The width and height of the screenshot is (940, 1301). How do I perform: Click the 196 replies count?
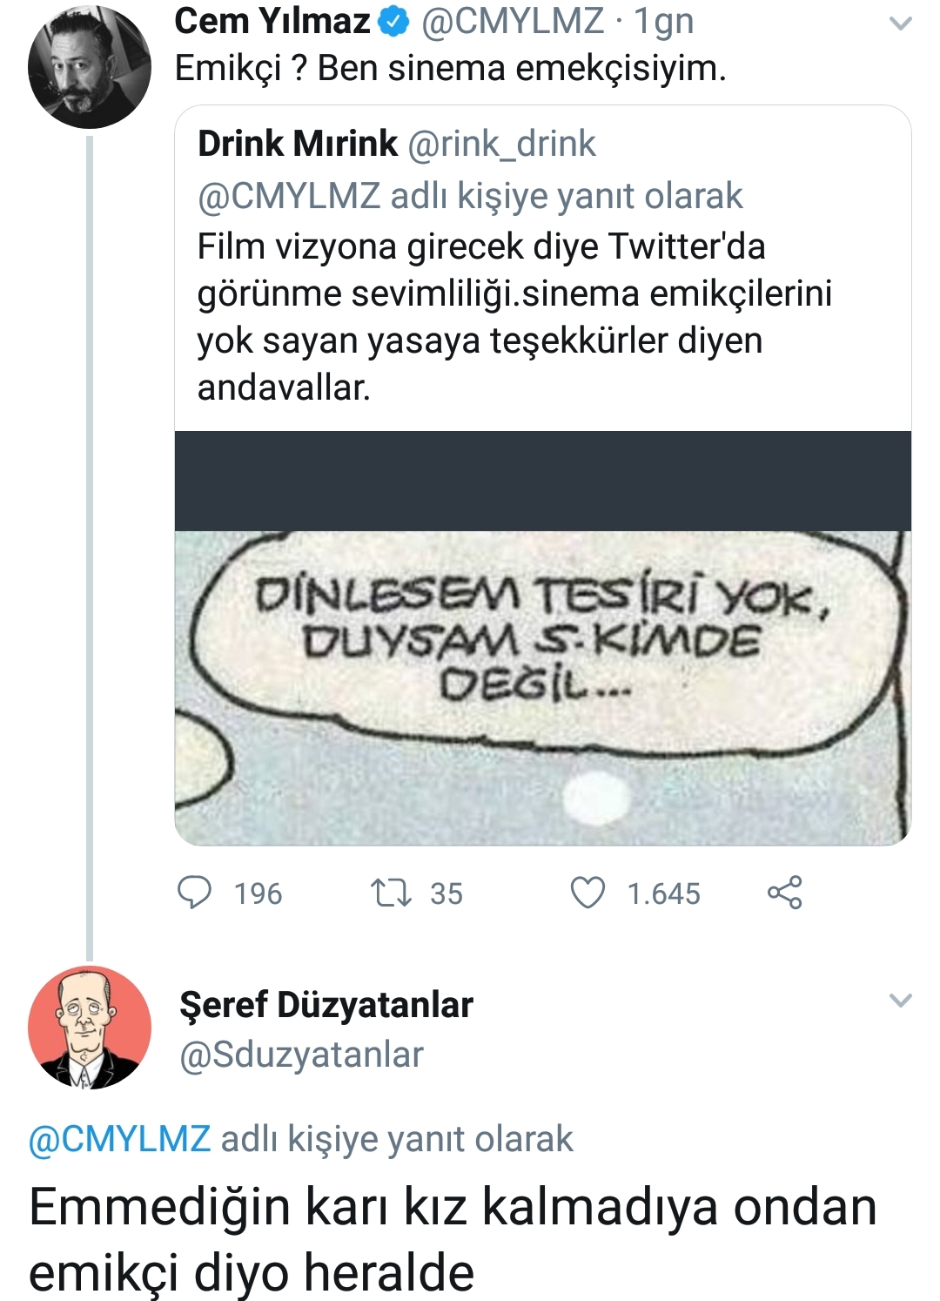click(258, 893)
